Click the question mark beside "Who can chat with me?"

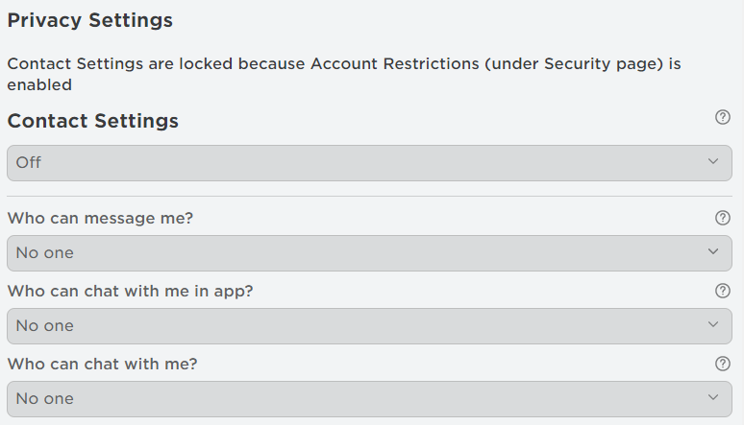[x=723, y=364]
